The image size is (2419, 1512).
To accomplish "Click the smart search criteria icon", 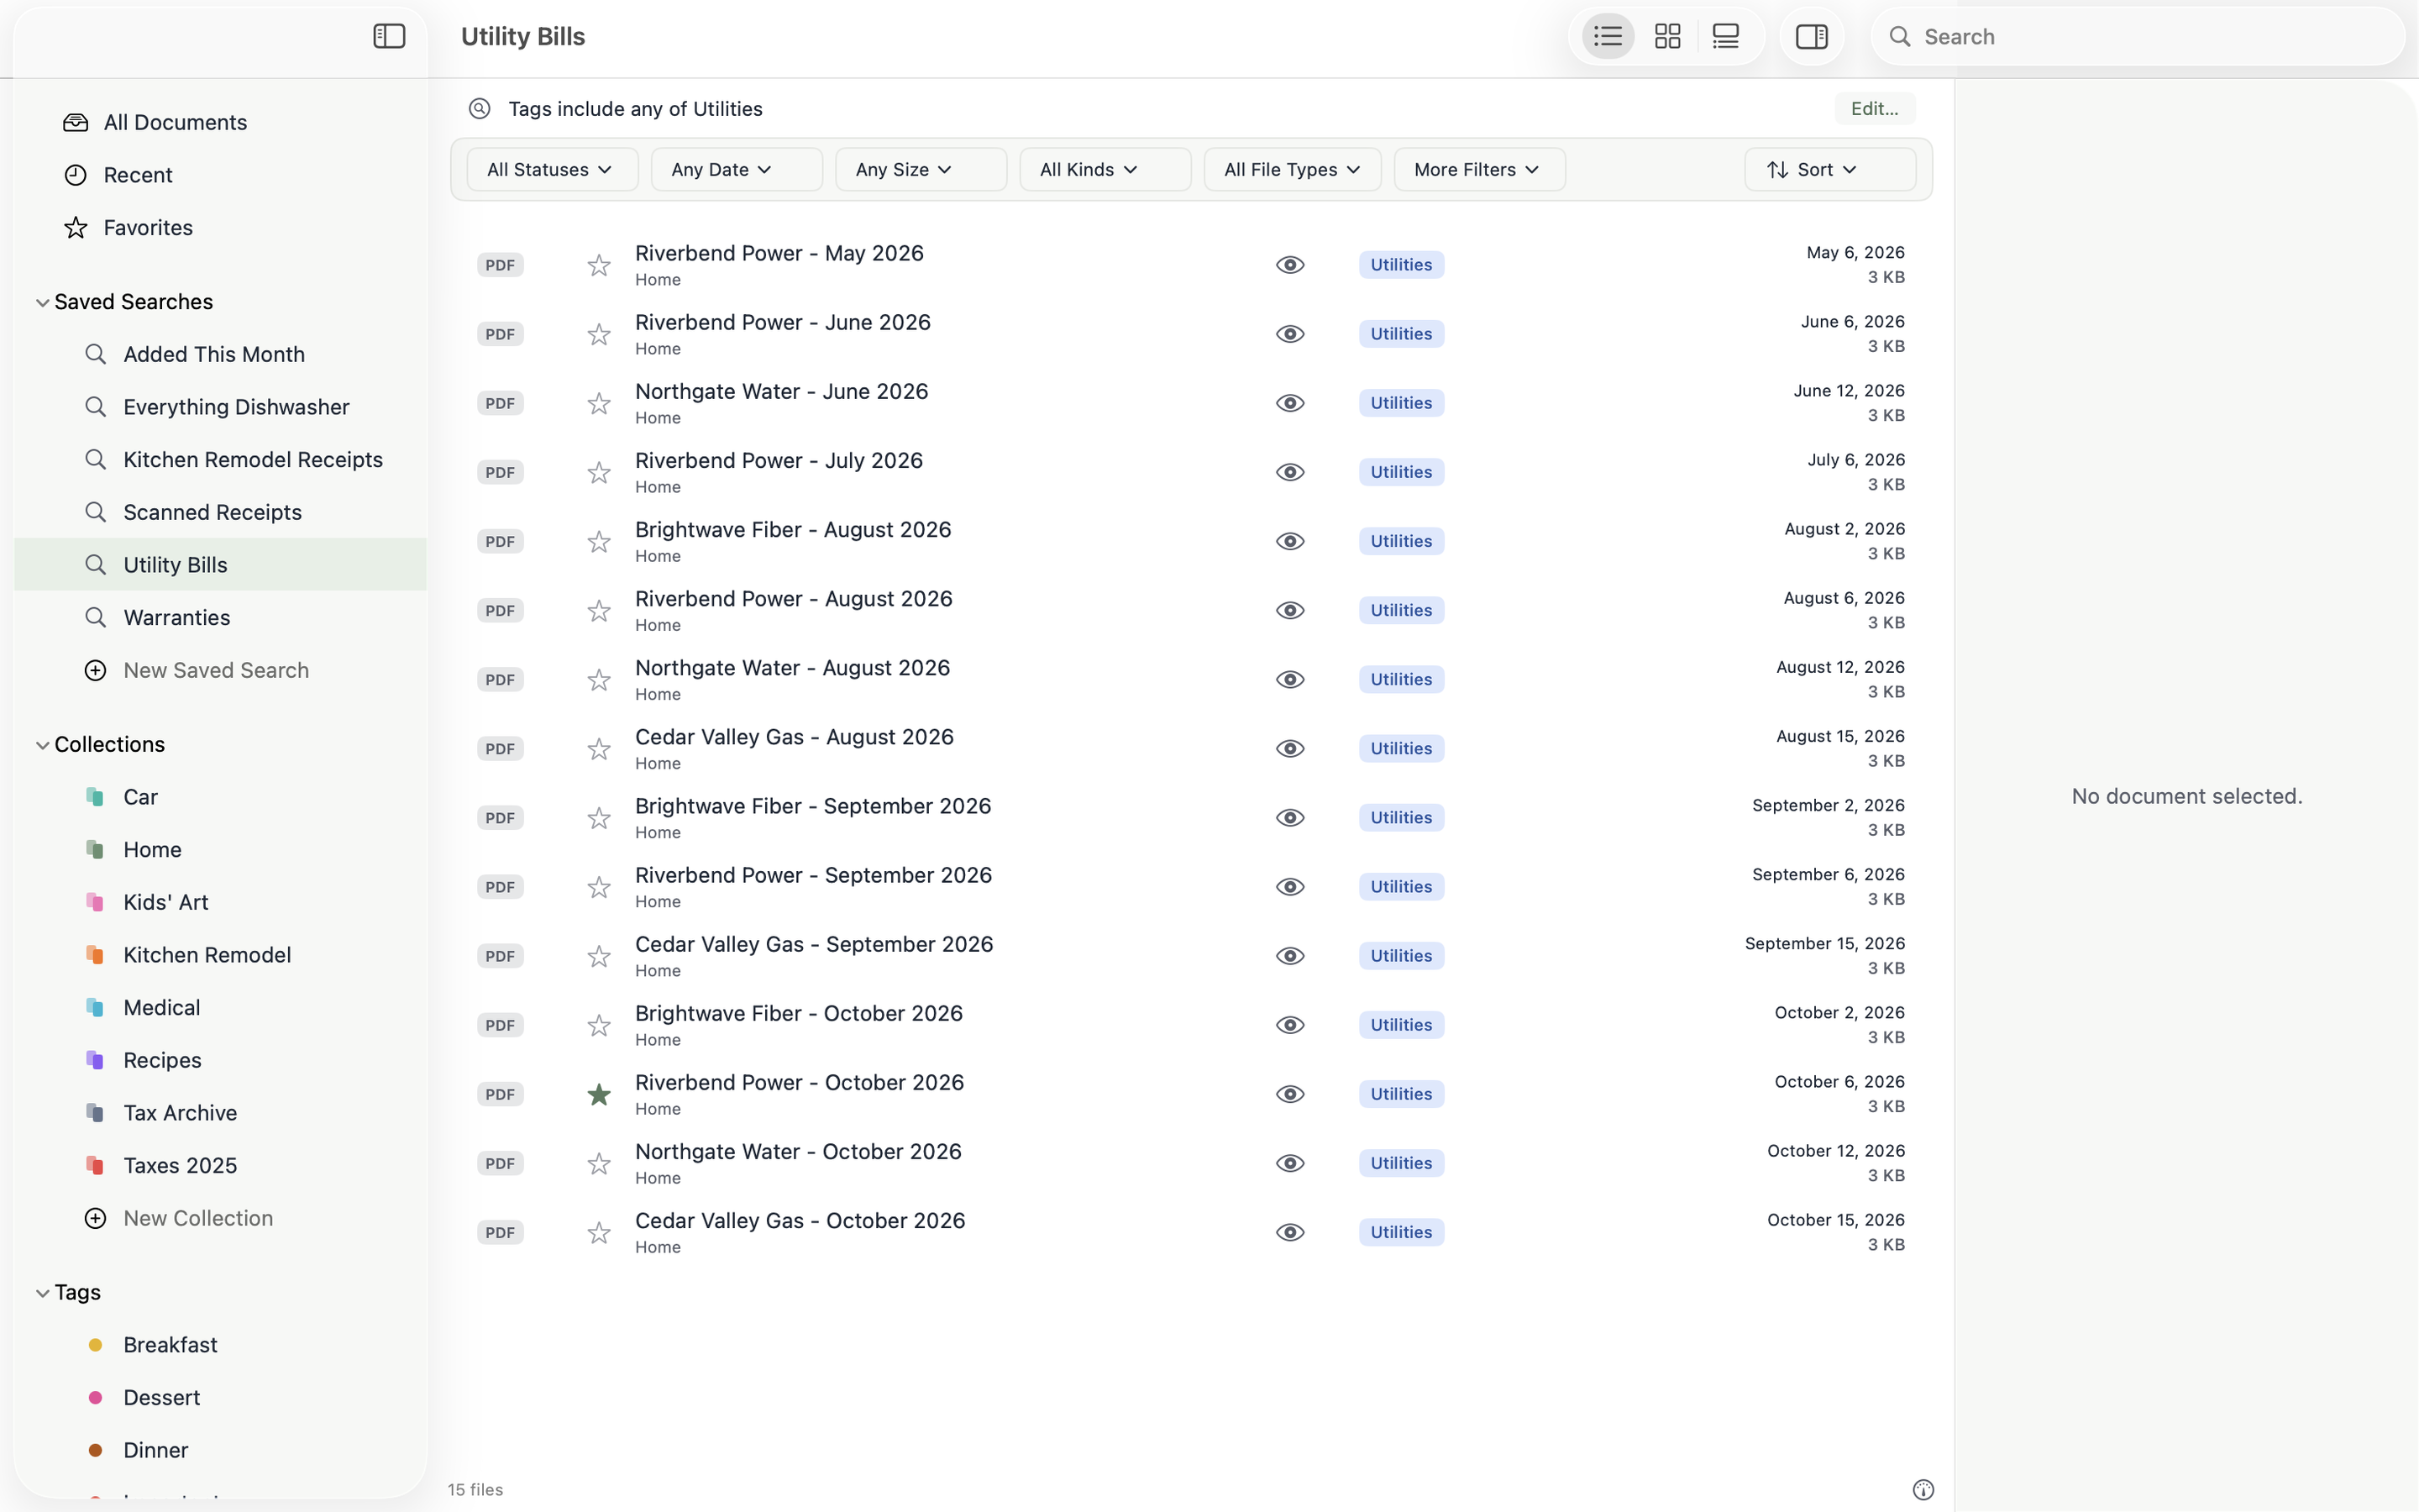I will click(480, 109).
